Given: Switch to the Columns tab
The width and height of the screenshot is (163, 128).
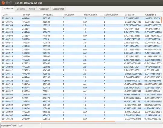Looking at the screenshot, I should [21, 9].
